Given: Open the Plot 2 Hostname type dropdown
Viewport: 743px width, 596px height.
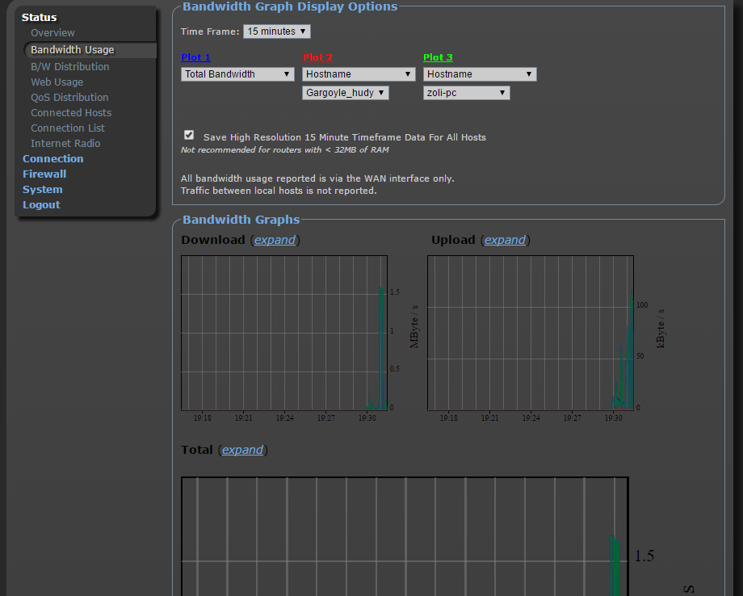Looking at the screenshot, I should pos(359,74).
